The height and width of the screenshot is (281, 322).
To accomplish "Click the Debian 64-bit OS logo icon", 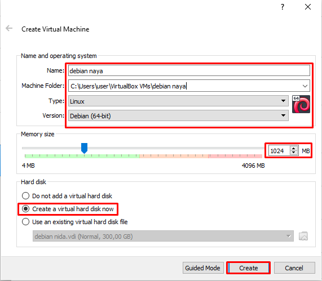I will (x=301, y=104).
